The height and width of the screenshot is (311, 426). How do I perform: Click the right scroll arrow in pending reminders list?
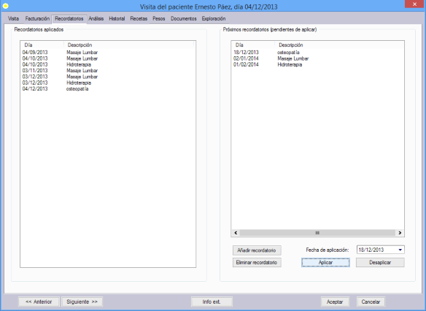point(400,233)
